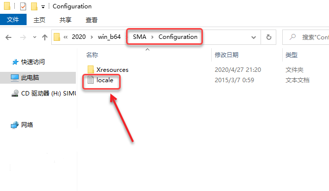The image size is (329, 191).
Task: Switch to the 主页 ribbon tab
Action: 39,20
